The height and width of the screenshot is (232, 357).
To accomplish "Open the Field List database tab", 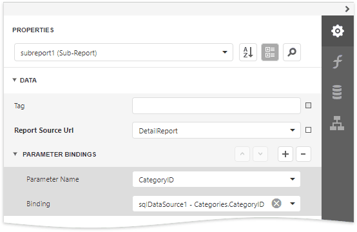I will pos(337,92).
